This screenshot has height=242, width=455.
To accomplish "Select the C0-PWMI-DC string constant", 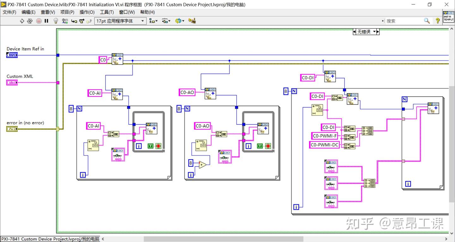I will point(325,145).
